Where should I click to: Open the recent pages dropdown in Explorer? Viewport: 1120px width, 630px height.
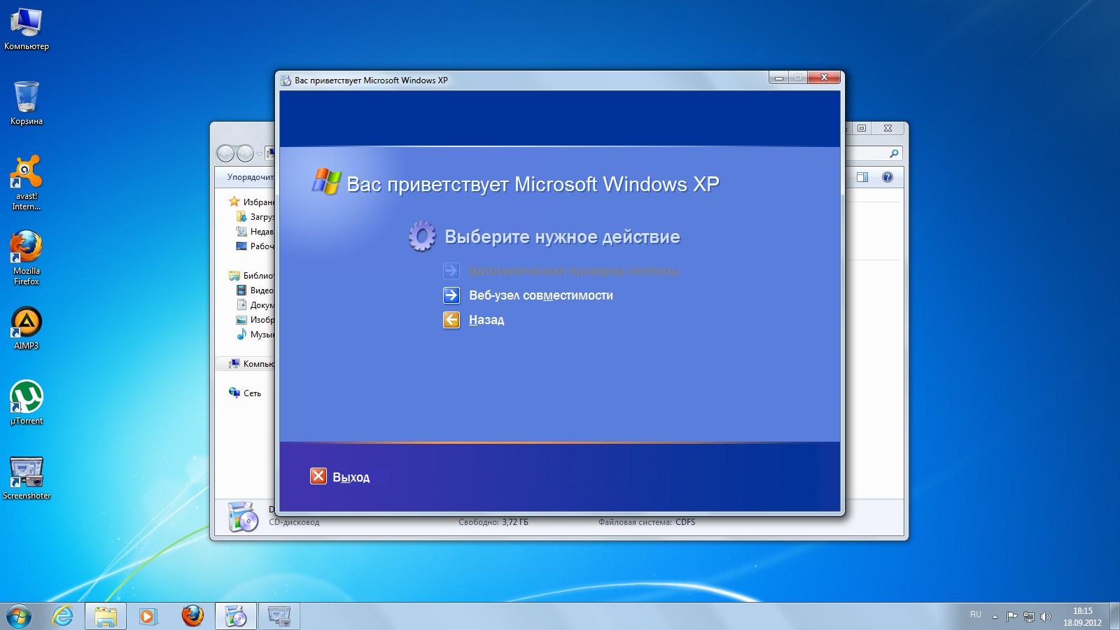tap(259, 154)
